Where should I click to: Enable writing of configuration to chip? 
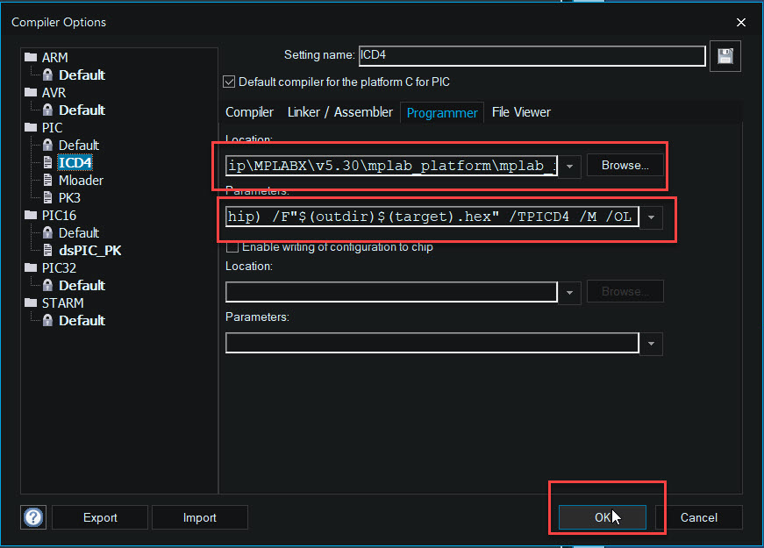click(232, 247)
